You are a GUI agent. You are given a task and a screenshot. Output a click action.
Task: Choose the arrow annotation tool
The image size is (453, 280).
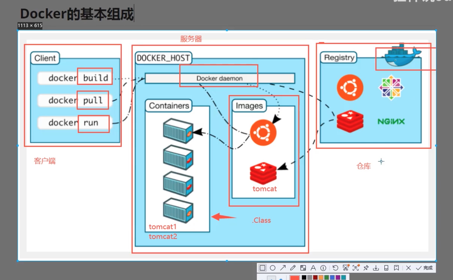(283, 268)
